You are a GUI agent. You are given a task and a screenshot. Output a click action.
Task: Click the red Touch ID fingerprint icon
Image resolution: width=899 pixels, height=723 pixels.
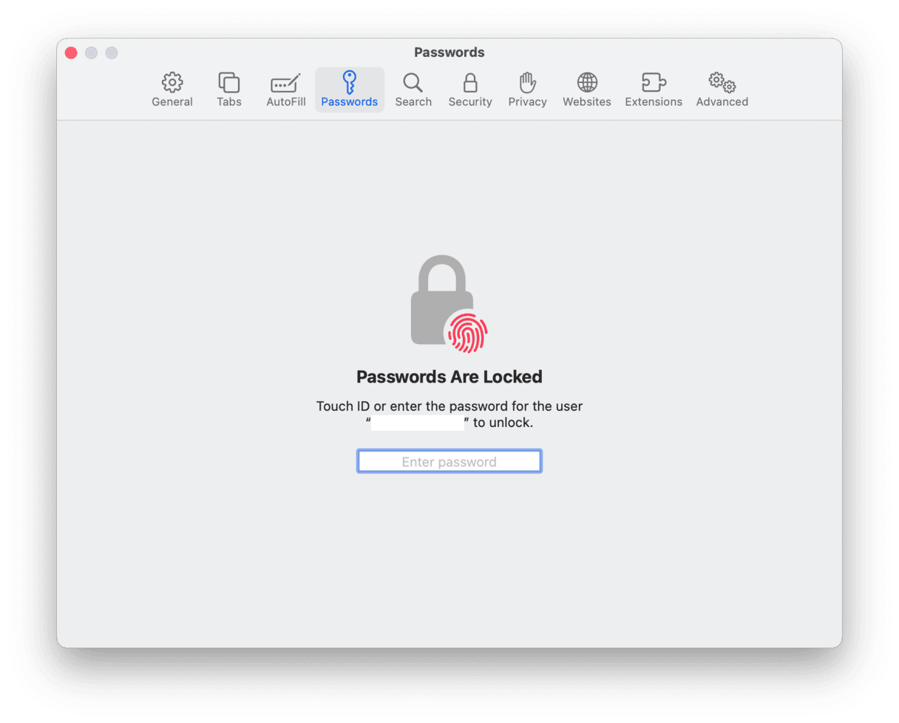466,331
